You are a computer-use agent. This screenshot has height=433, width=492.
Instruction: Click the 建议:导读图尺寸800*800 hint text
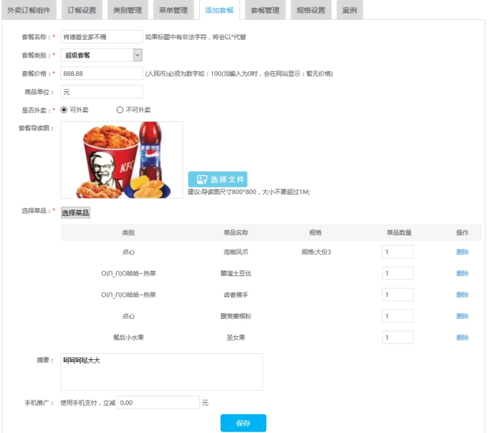point(249,192)
